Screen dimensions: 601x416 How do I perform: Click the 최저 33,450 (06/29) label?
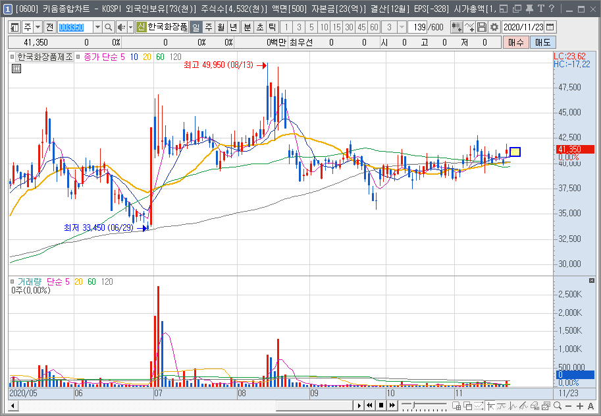click(99, 228)
